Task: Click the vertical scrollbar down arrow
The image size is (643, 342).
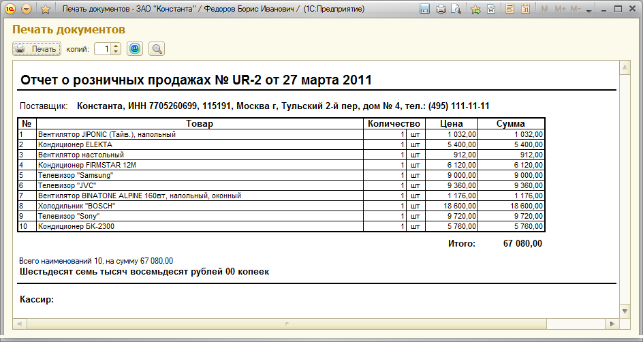Action: pyautogui.click(x=625, y=311)
